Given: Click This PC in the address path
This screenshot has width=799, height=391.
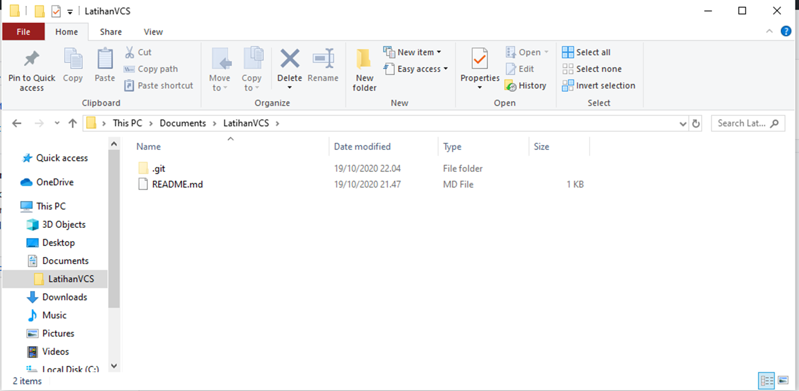Looking at the screenshot, I should pos(128,123).
